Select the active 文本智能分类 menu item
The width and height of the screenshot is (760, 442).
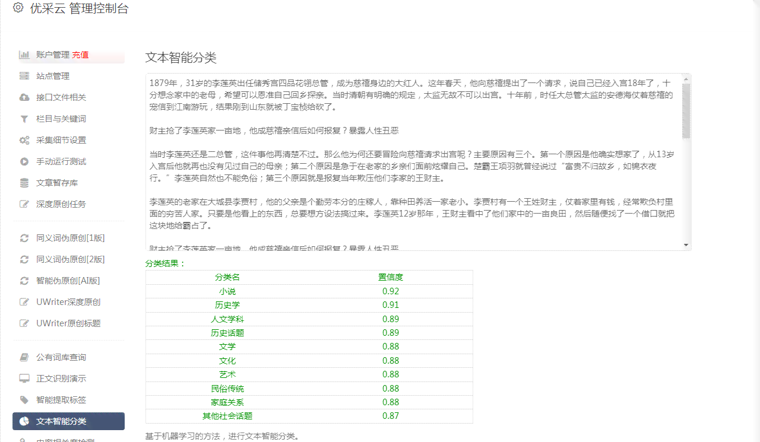[68, 421]
